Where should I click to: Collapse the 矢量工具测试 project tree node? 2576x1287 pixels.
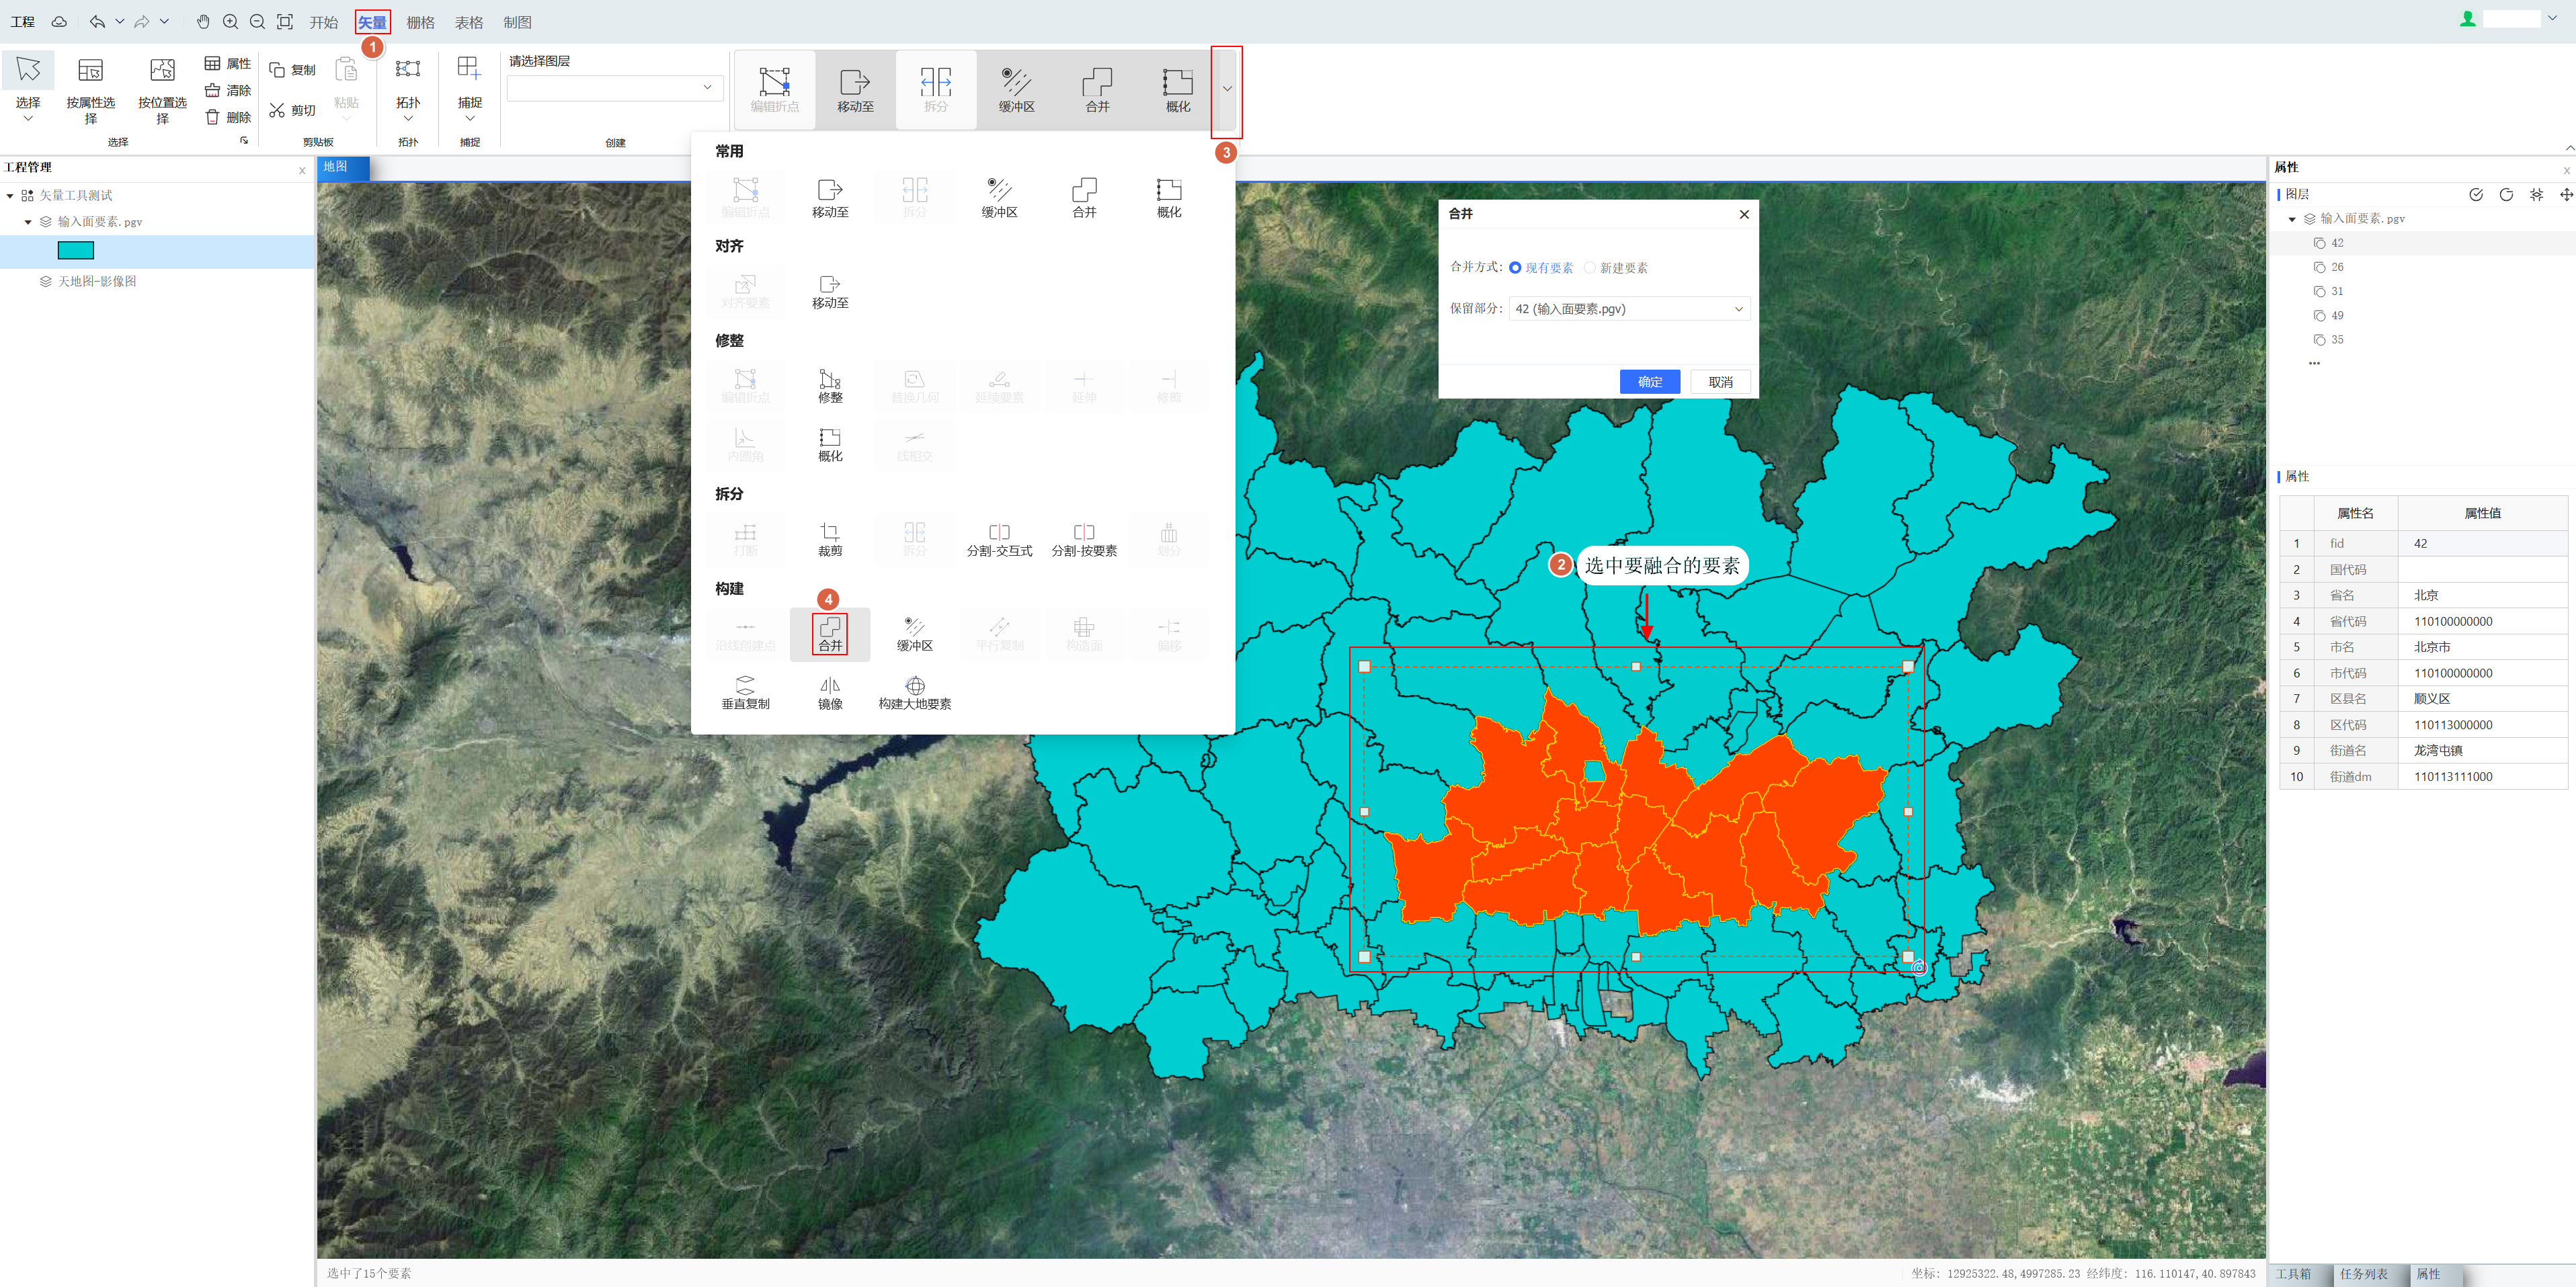coord(10,196)
